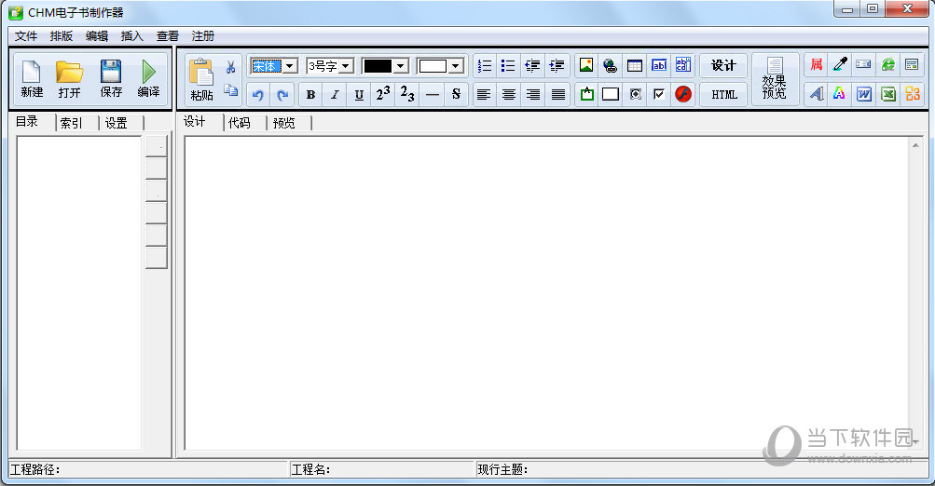This screenshot has width=935, height=486.
Task: Toggle strikethrough with the S button
Action: 456,94
